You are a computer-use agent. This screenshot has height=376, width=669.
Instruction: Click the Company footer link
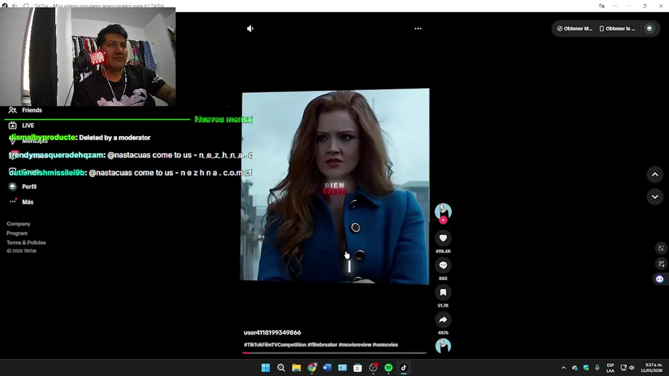pos(18,224)
